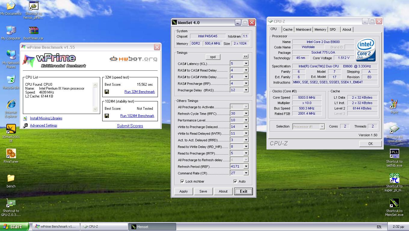Open the GPU-Z shortcut icon

[x=11, y=203]
